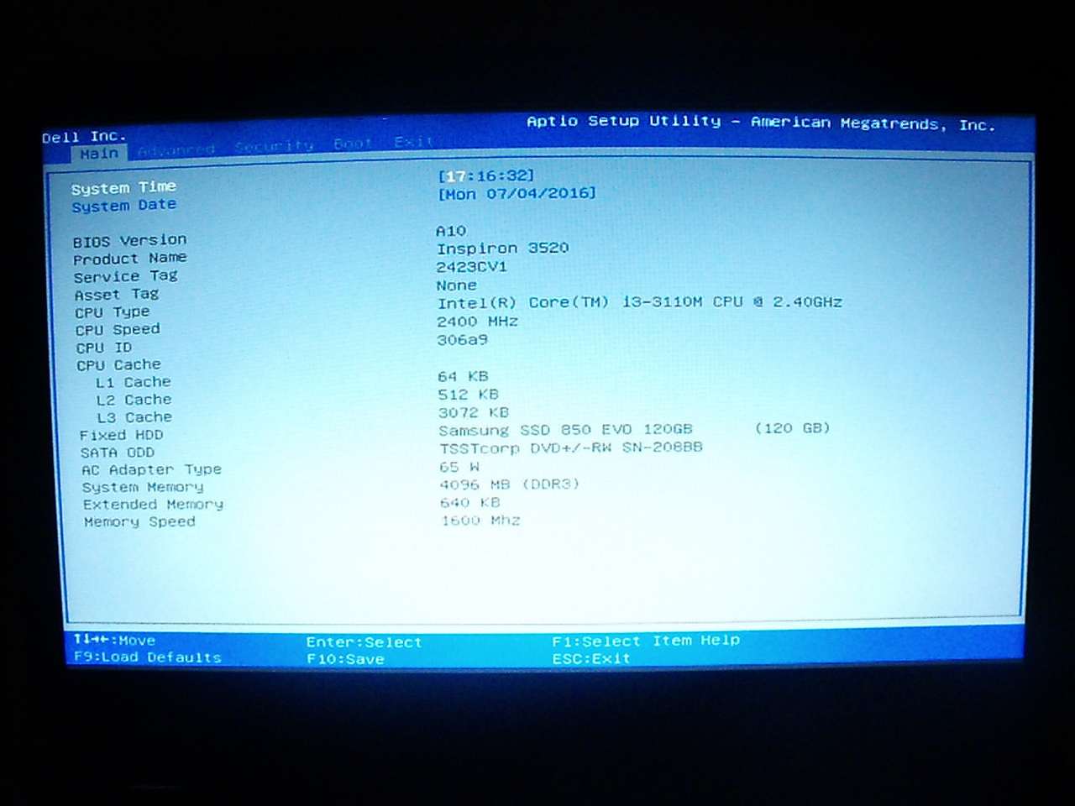Click the service tag value 2423CV1
The width and height of the screenshot is (1075, 806).
click(x=472, y=267)
